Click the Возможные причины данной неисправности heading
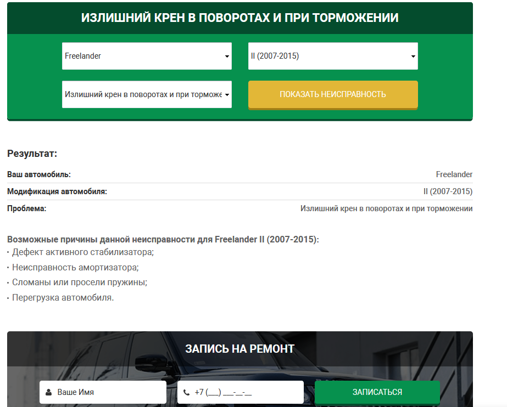 163,240
